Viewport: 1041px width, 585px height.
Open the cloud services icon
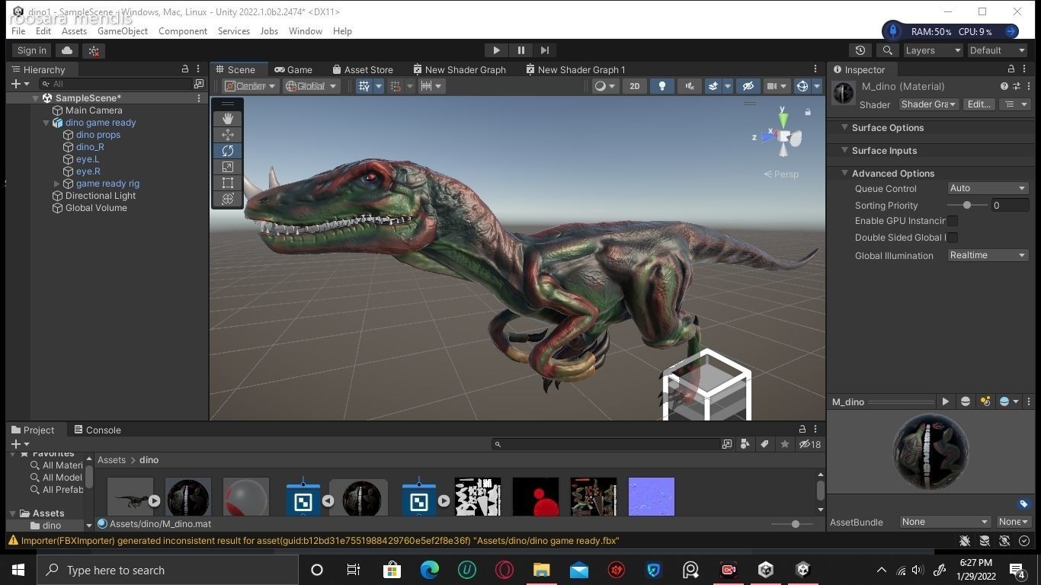pyautogui.click(x=67, y=50)
